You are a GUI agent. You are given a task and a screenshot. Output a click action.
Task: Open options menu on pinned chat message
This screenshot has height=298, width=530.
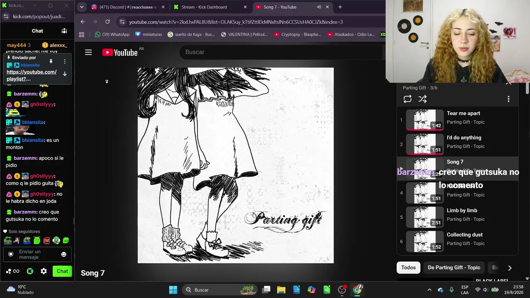tap(65, 61)
